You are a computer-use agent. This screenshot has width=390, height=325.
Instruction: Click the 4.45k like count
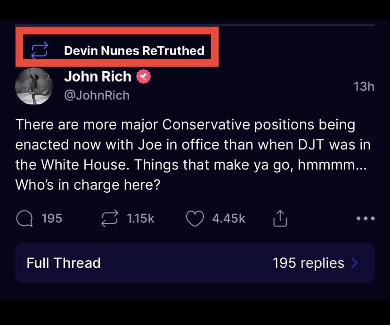228,219
